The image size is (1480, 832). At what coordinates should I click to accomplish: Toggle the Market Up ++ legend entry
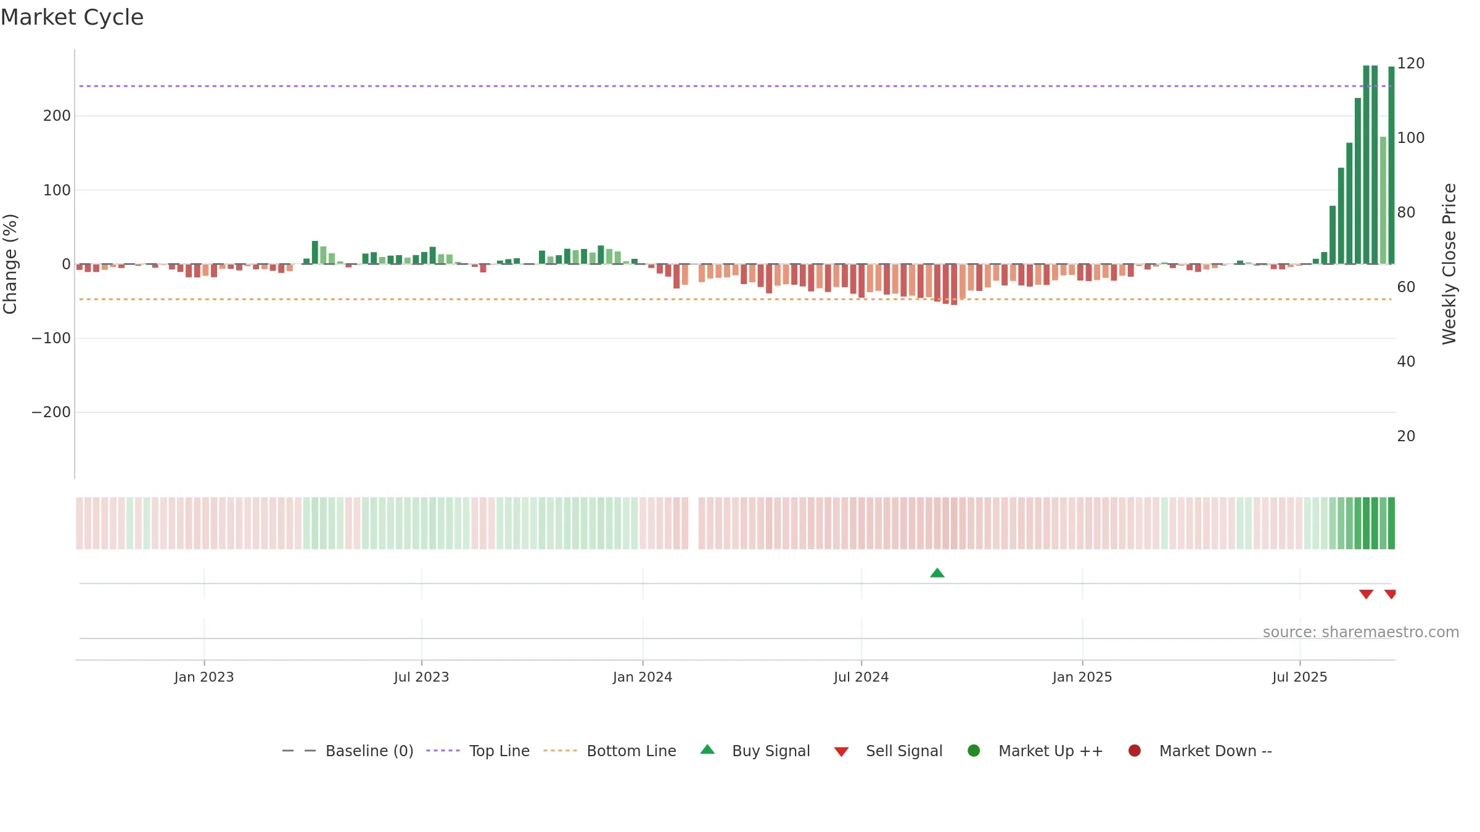pyautogui.click(x=1035, y=751)
